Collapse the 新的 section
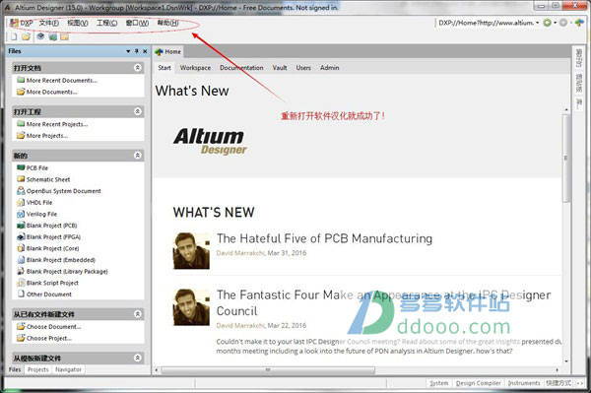The height and width of the screenshot is (393, 591). [138, 156]
